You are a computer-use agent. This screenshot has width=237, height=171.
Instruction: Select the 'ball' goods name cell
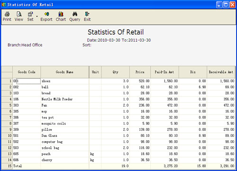65,87
